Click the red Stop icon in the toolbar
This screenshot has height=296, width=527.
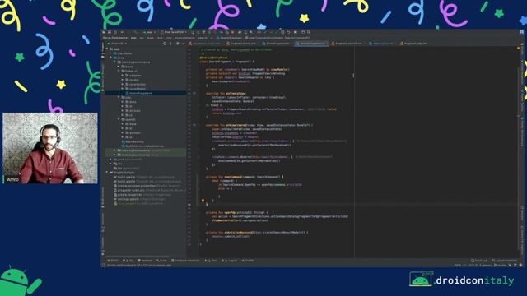pyautogui.click(x=232, y=32)
